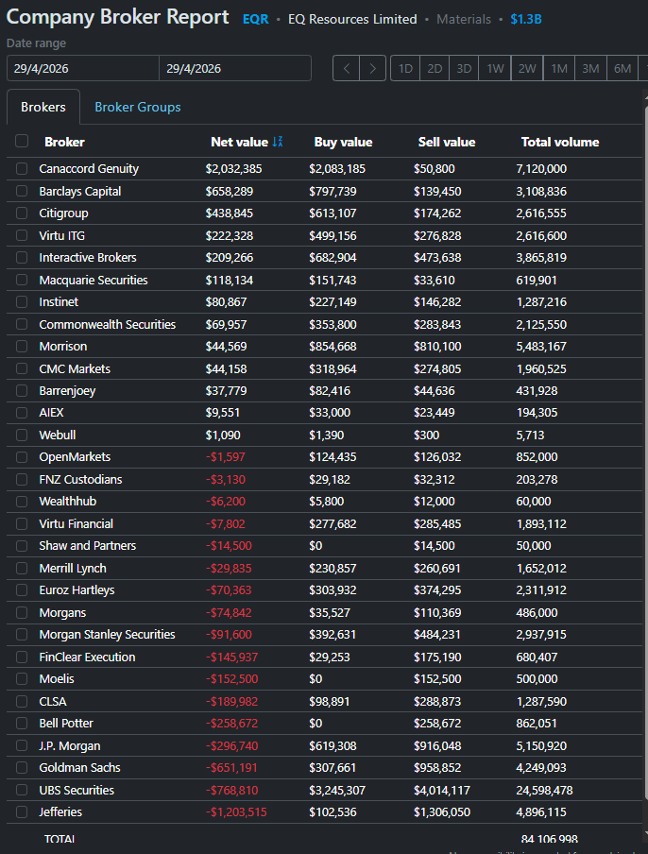Set range to 1M
The height and width of the screenshot is (854, 648).
click(x=559, y=69)
